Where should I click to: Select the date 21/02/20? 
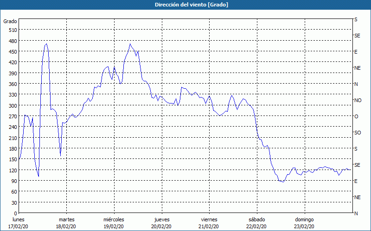coord(209,226)
